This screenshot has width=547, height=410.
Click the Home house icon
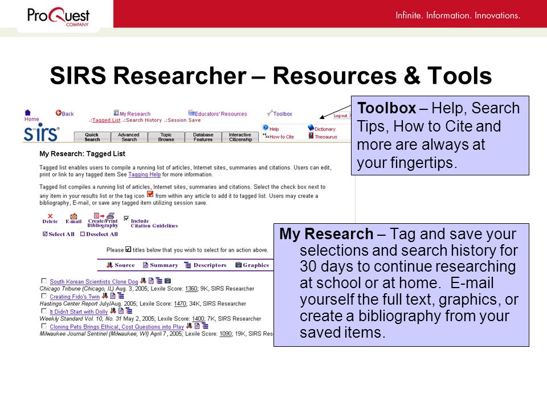[27, 112]
